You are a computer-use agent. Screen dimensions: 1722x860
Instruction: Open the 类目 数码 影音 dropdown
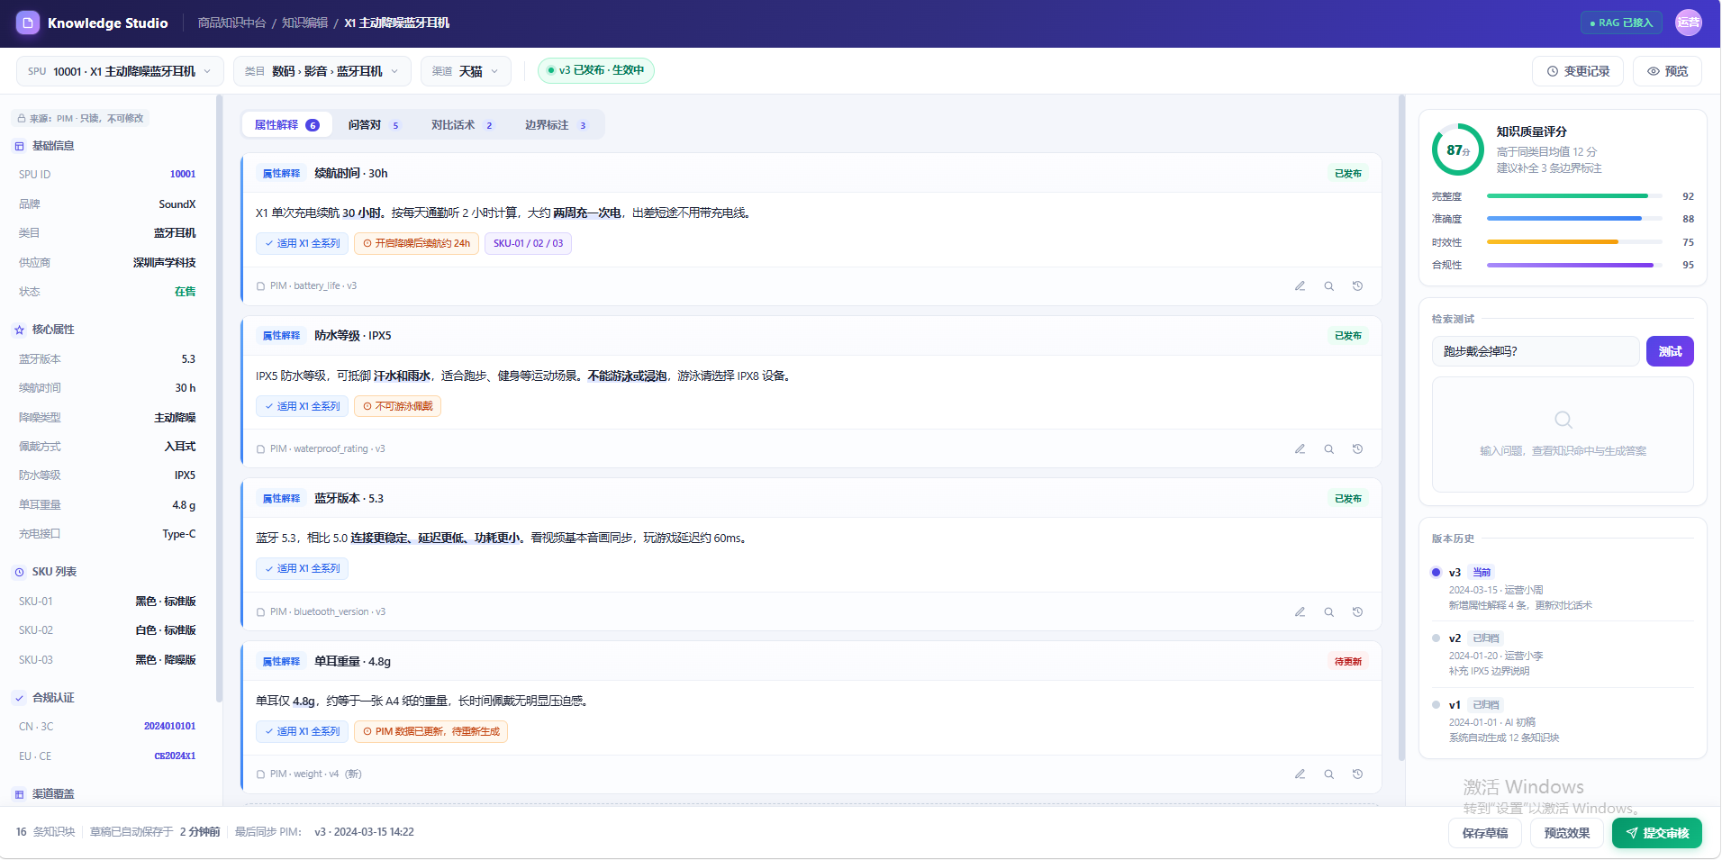click(x=322, y=71)
